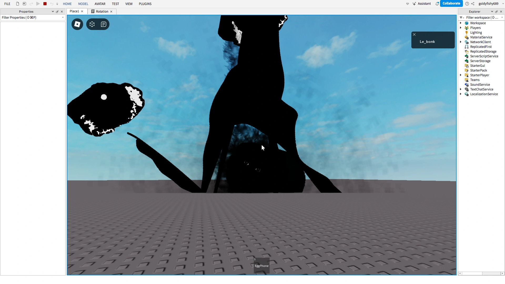Expand the StarterPlayer tree node

[461, 75]
